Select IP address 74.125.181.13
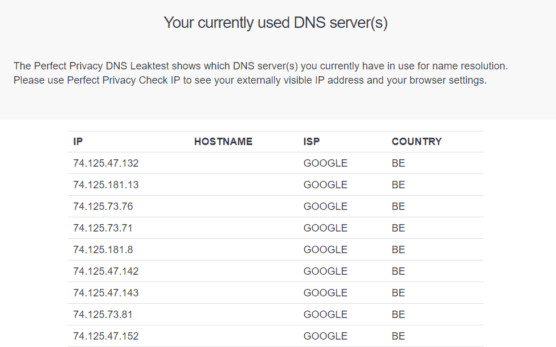This screenshot has width=556, height=347. click(106, 185)
